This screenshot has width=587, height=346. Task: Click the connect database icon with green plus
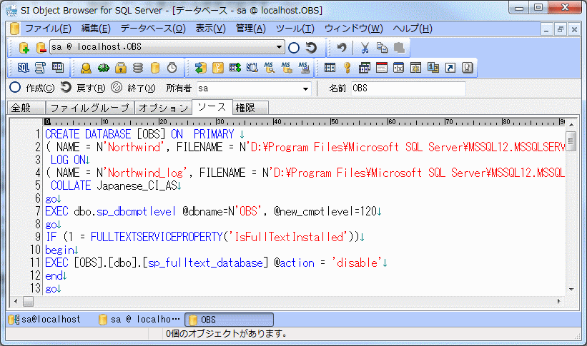(24, 48)
